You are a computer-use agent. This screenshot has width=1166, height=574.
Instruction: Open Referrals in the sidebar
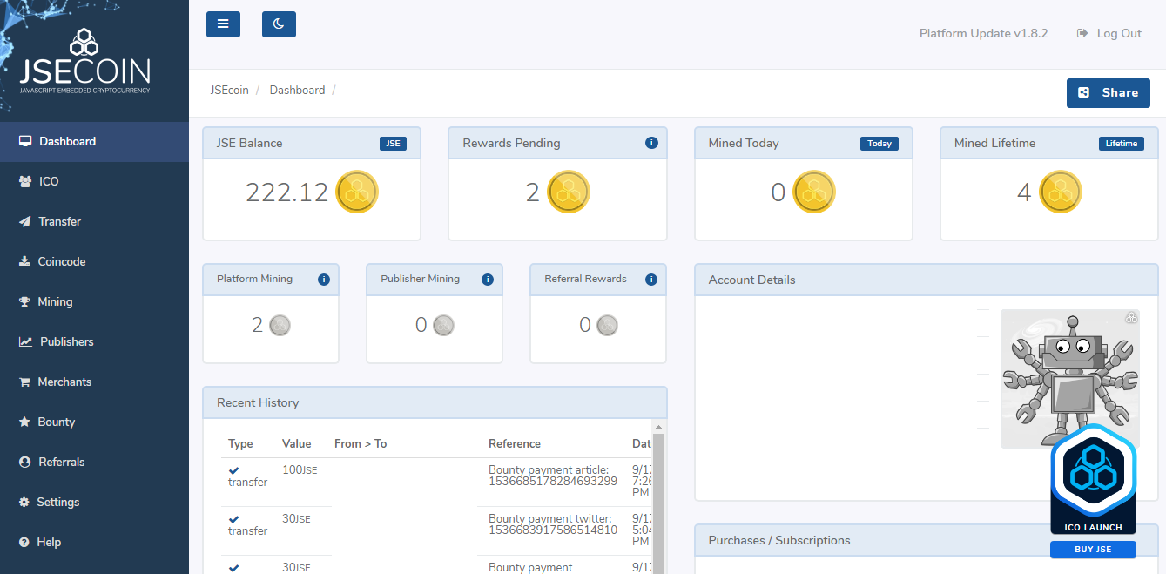94,463
